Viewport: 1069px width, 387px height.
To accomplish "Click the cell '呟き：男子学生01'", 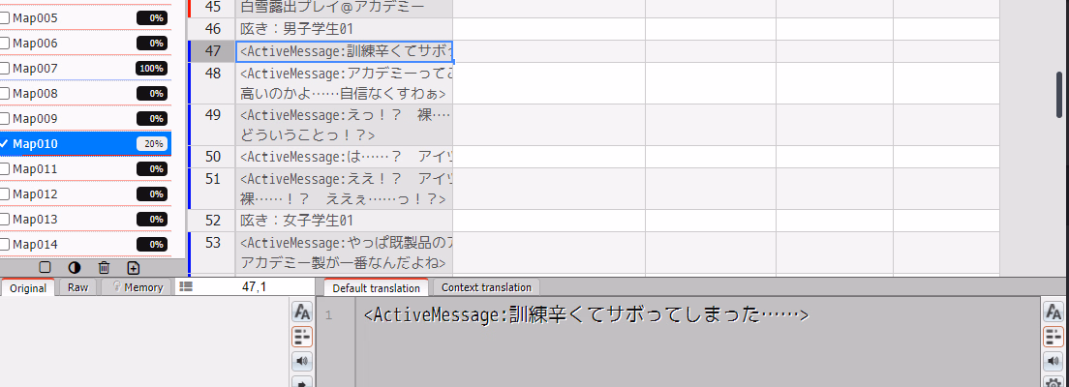I will pyautogui.click(x=345, y=29).
